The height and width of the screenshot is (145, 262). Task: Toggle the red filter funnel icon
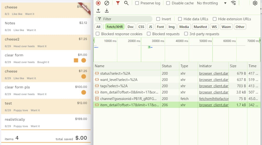[x=118, y=3]
